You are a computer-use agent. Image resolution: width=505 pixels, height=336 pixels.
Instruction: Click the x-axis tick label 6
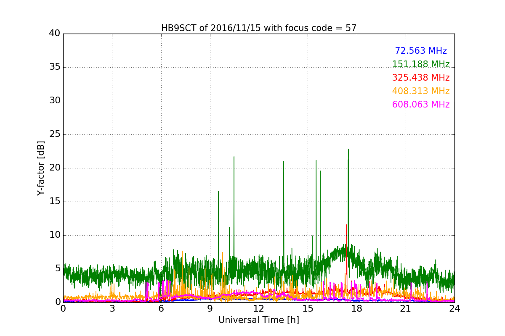[x=161, y=308]
